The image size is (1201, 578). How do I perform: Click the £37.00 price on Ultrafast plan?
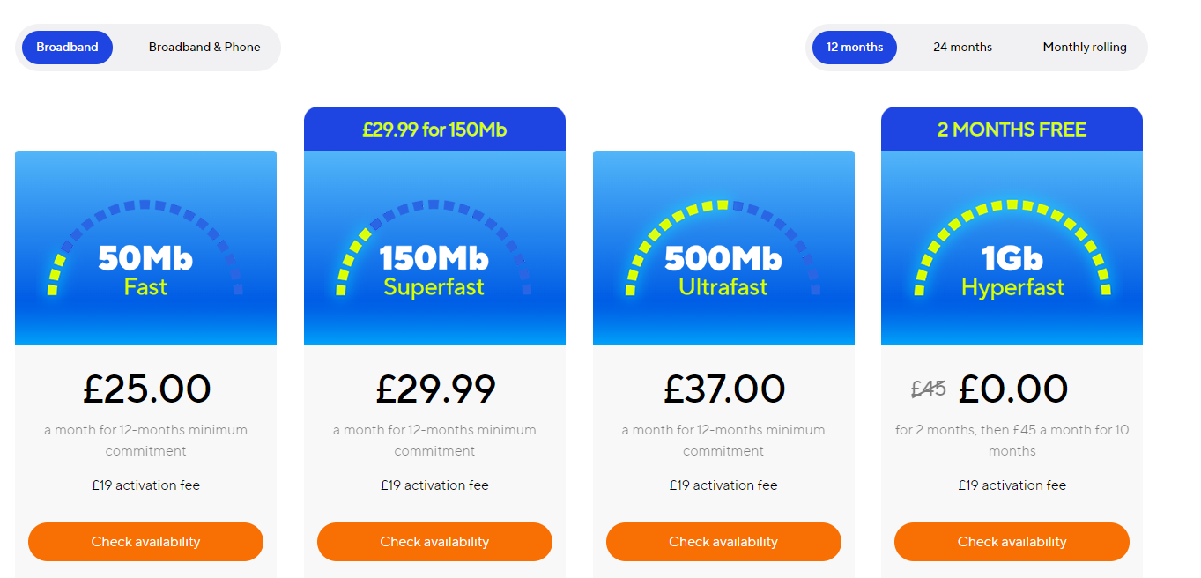(x=723, y=389)
